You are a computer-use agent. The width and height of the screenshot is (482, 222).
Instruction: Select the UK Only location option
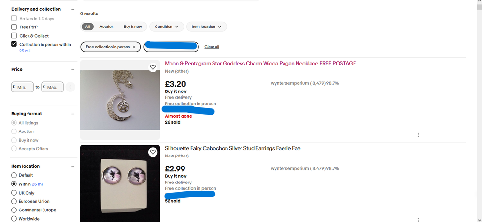pos(14,193)
